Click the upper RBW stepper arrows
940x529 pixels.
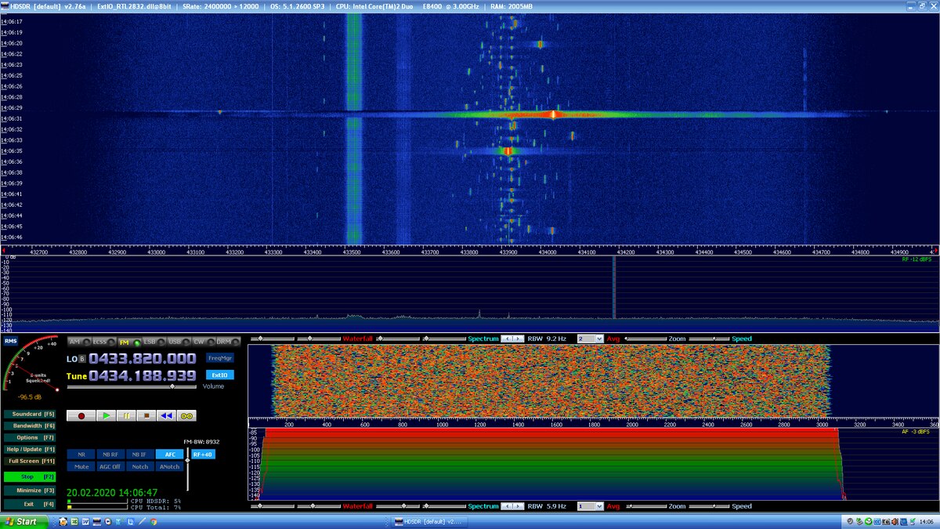tap(512, 339)
